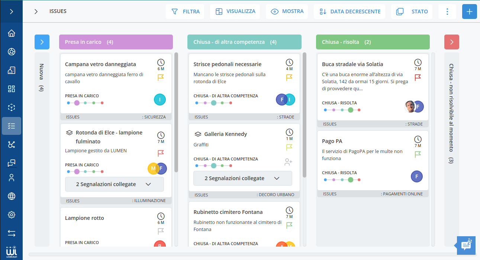Click the blue plus add button
The height and width of the screenshot is (260, 480).
pyautogui.click(x=469, y=12)
